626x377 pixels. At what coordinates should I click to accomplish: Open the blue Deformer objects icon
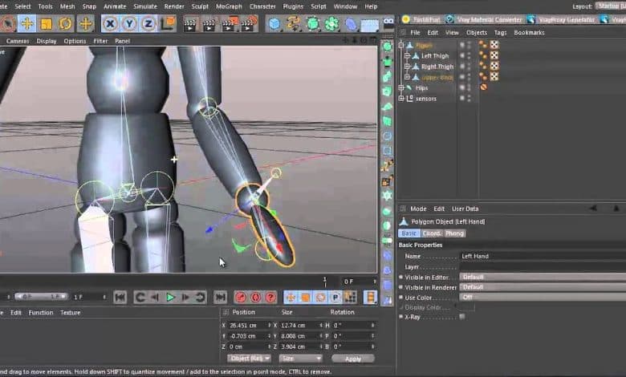click(x=351, y=24)
